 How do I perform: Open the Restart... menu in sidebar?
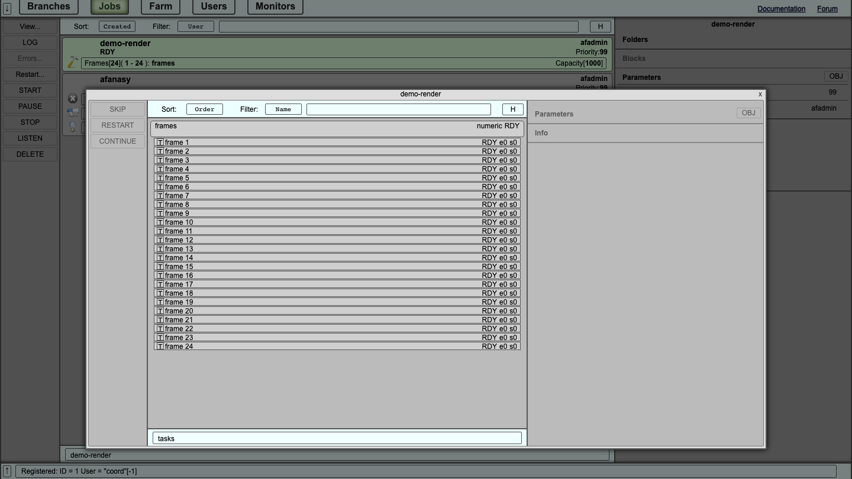point(30,75)
